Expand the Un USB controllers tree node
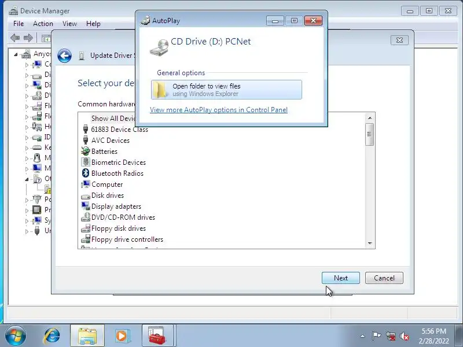463x347 pixels. point(27,231)
